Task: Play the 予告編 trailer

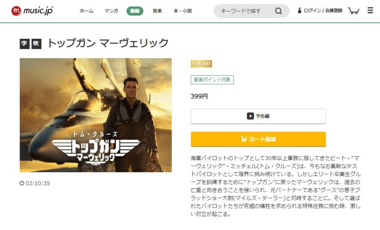Action: [258, 116]
